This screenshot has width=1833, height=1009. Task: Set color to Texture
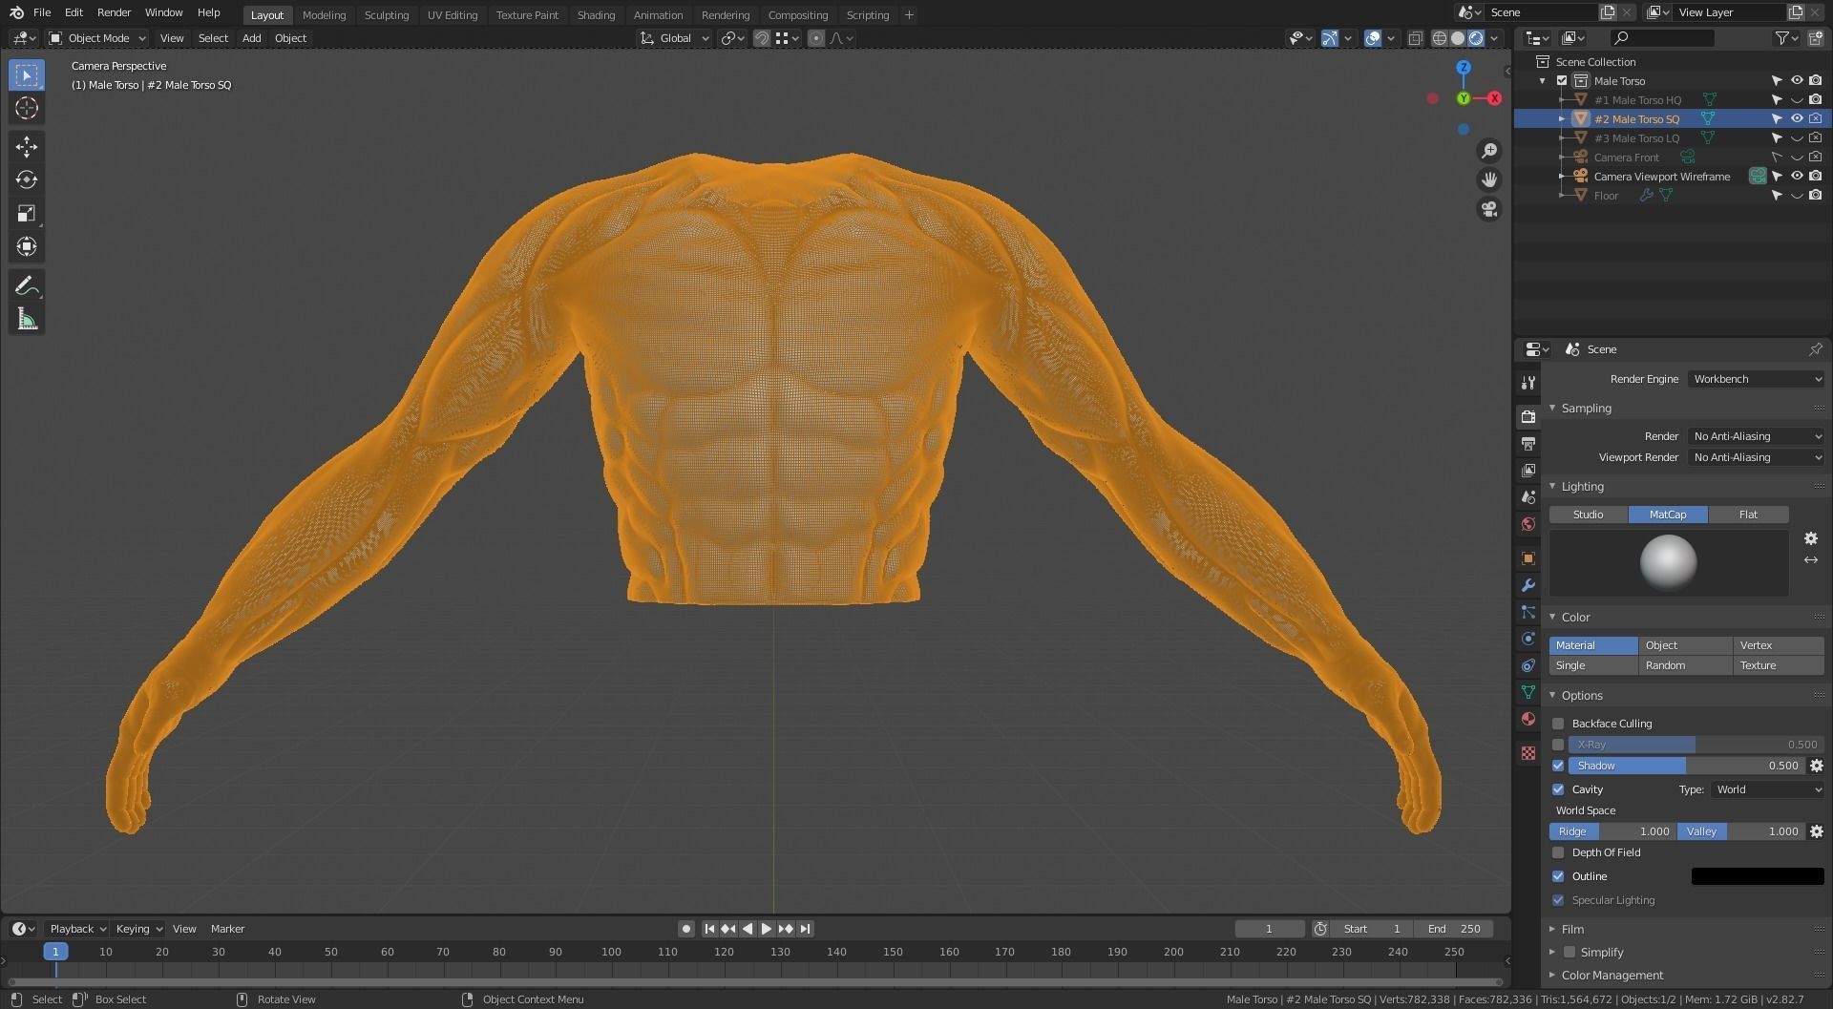tap(1779, 665)
